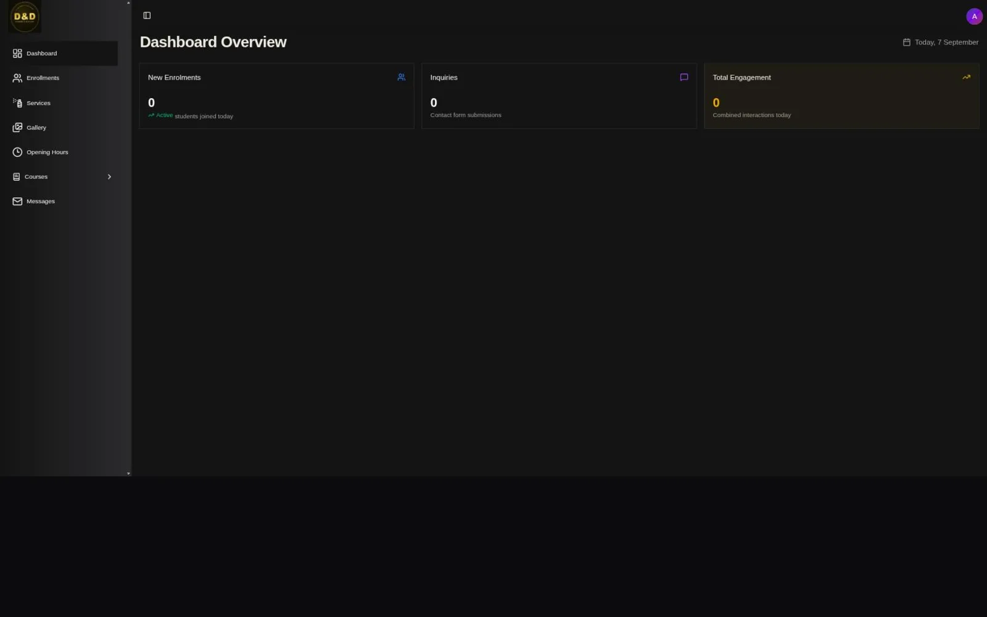Click the chat bubble icon on Inquiries card

683,77
